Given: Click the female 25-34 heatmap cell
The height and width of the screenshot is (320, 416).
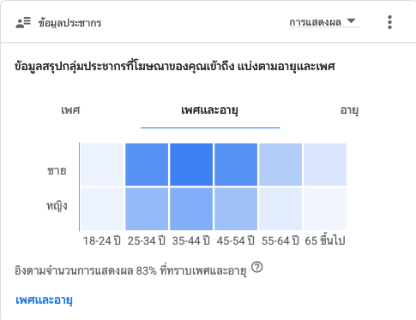Looking at the screenshot, I should point(147,209).
